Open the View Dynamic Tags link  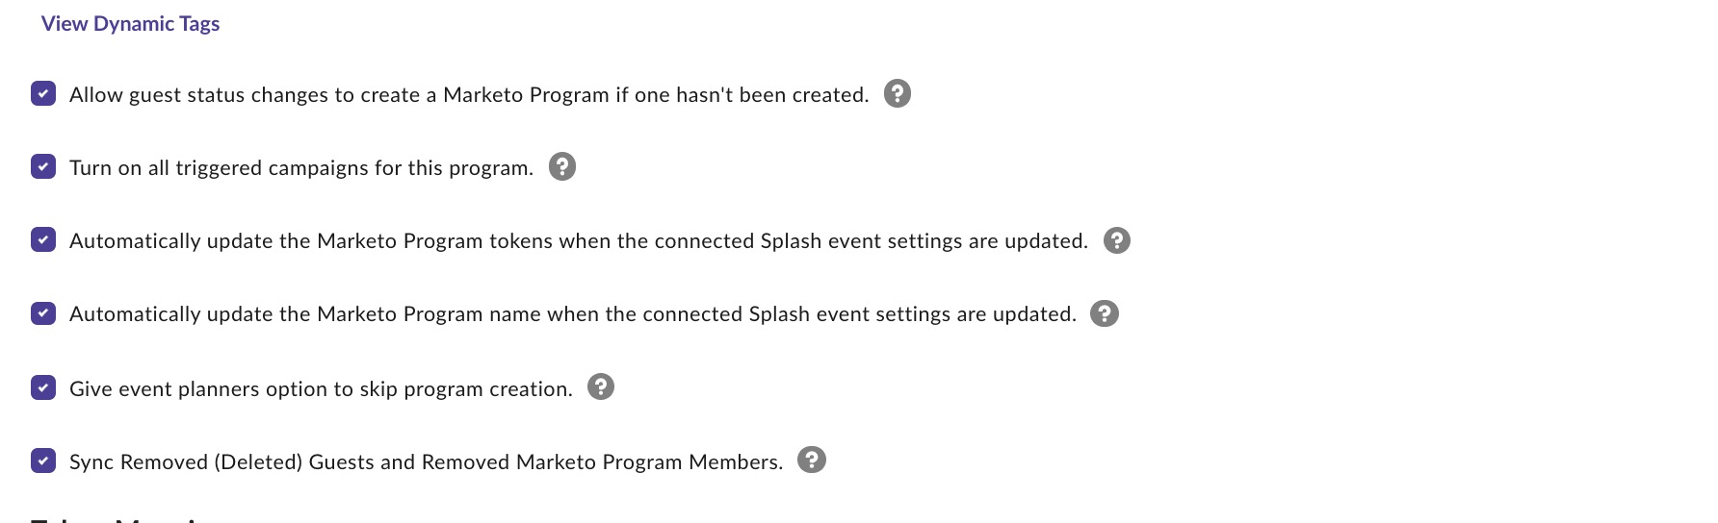point(130,24)
